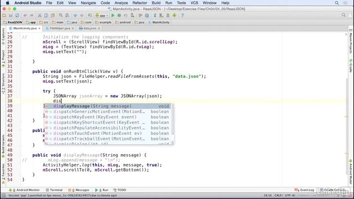Click the Cut scissors icon
Screen dimensions: 354x199
(x=39, y=15)
